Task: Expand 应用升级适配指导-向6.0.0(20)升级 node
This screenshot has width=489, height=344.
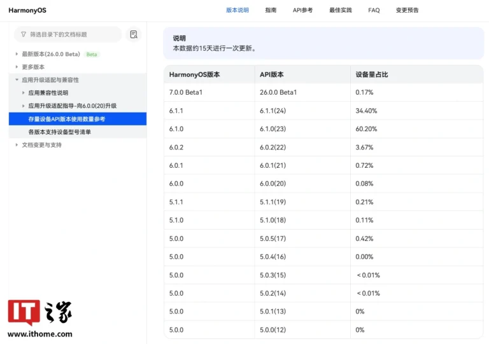Action: click(23, 106)
